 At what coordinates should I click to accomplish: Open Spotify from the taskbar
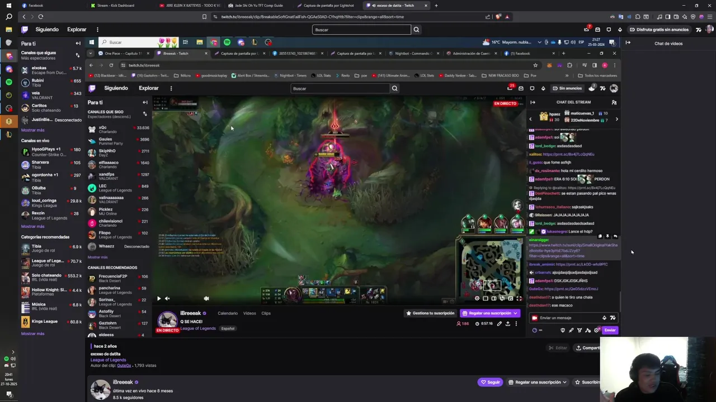point(9,82)
